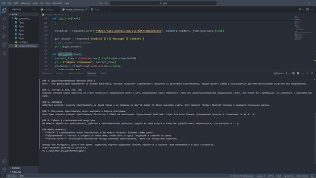The width and height of the screenshot is (316, 178).
Task: Open Source Control view in activity bar
Action: 4,28
